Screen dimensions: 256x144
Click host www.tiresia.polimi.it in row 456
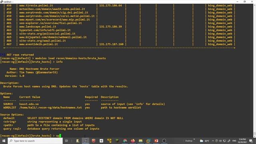click(x=36, y=5)
